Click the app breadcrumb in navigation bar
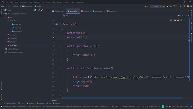 pos(9,6)
